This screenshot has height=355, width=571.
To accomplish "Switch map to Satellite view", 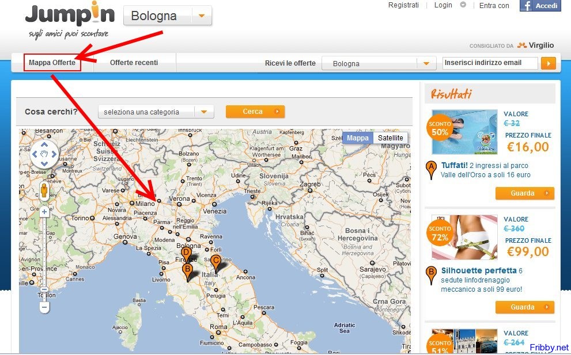I will click(390, 138).
